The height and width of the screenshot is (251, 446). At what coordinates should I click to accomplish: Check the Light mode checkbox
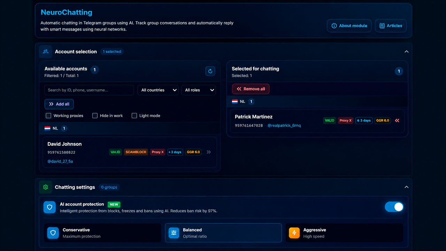(x=134, y=116)
